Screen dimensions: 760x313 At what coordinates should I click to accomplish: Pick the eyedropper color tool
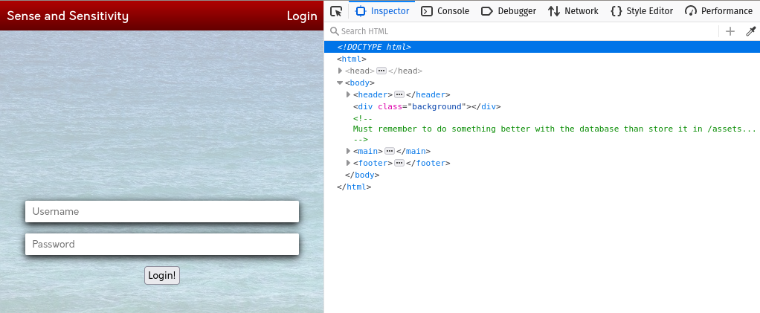click(750, 31)
